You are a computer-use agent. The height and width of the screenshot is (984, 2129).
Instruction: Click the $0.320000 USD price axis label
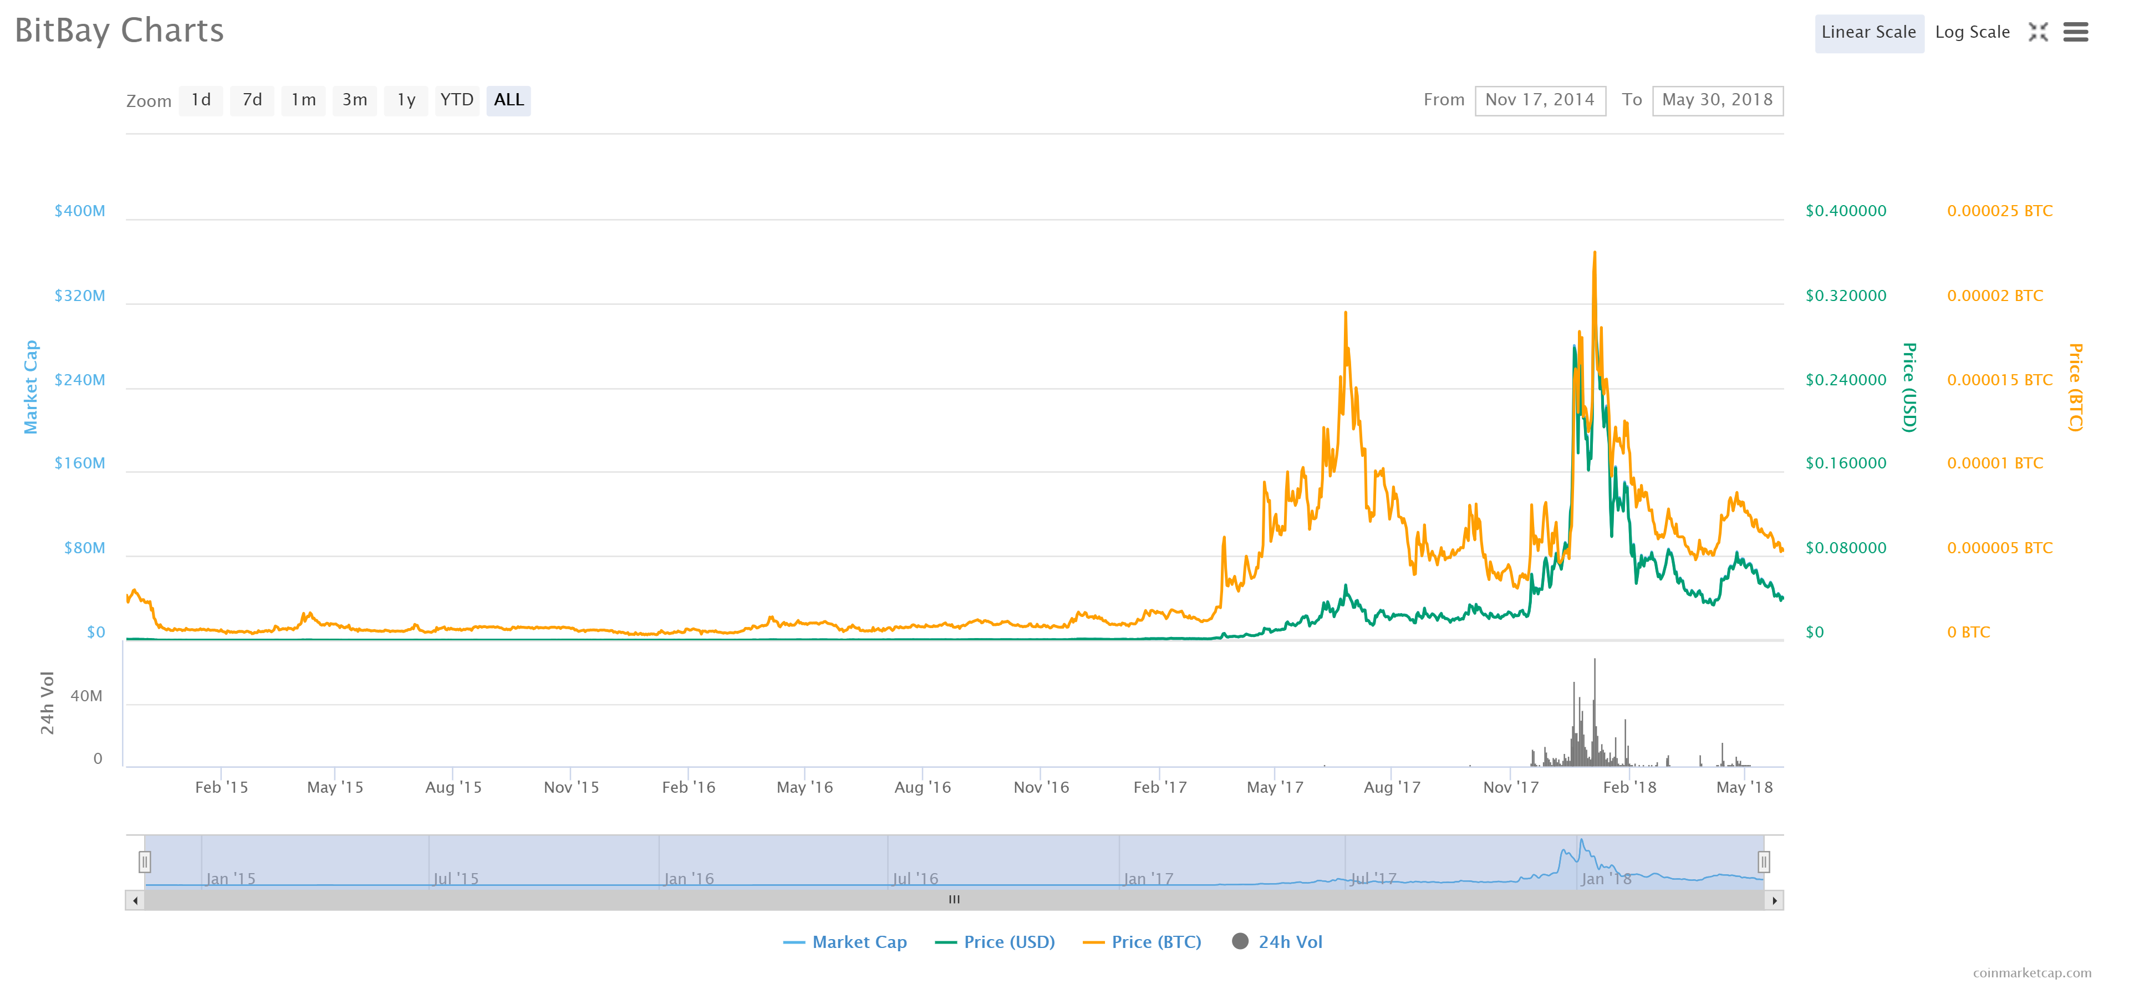1846,296
